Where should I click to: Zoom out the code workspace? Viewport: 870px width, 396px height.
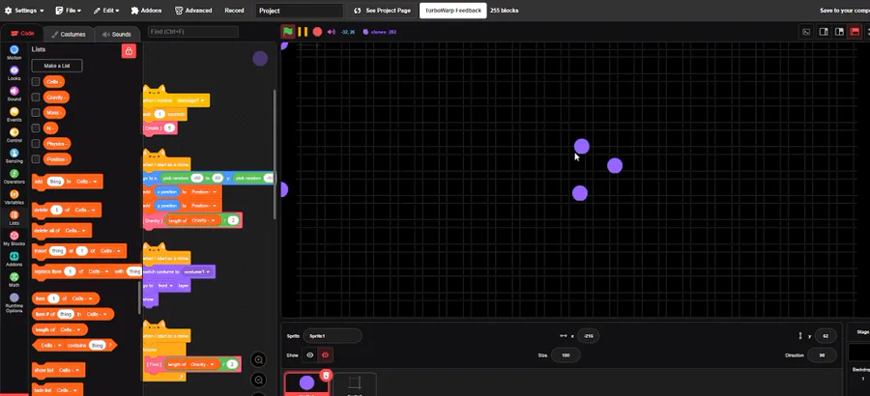(x=258, y=380)
